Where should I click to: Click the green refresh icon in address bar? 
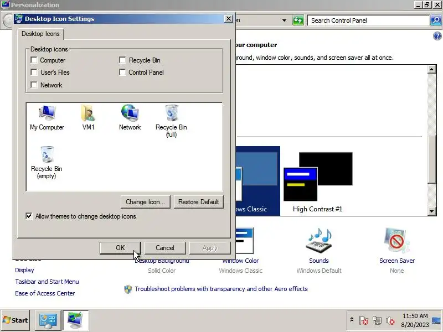(x=298, y=20)
